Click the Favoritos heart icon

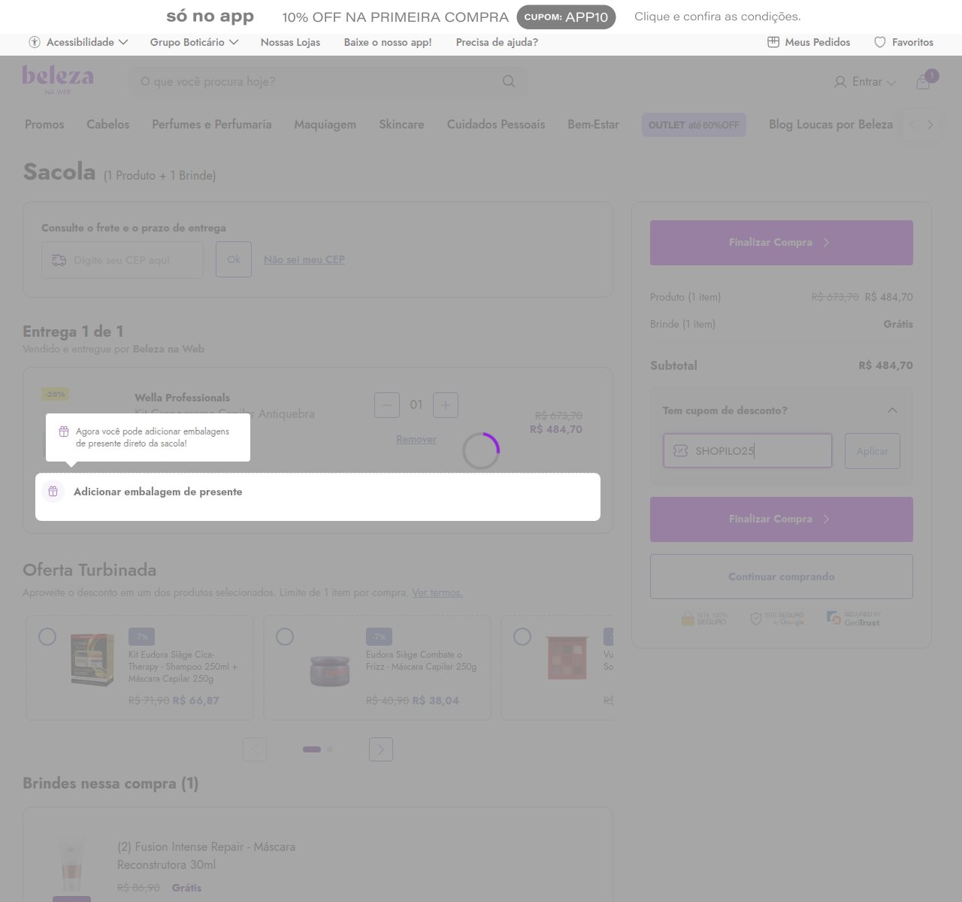[880, 42]
